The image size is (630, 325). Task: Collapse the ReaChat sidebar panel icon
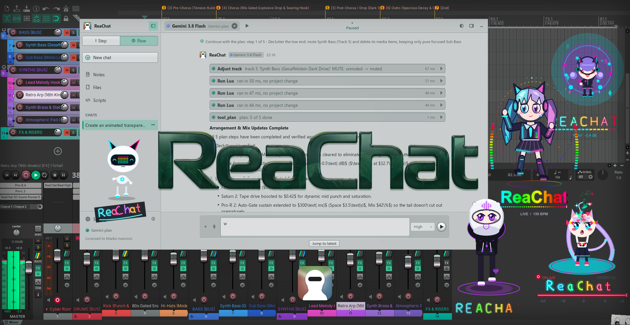(x=153, y=26)
